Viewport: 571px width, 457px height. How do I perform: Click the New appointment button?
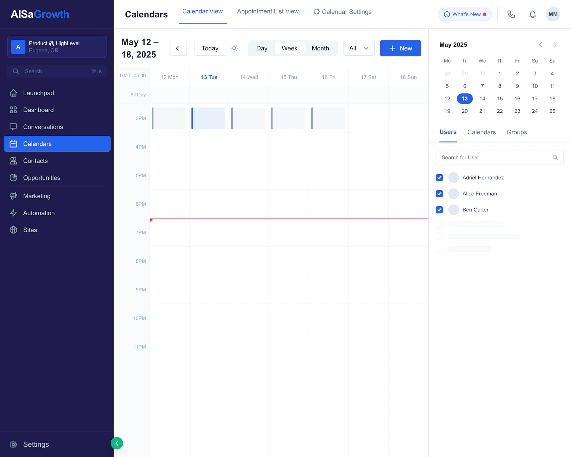400,48
